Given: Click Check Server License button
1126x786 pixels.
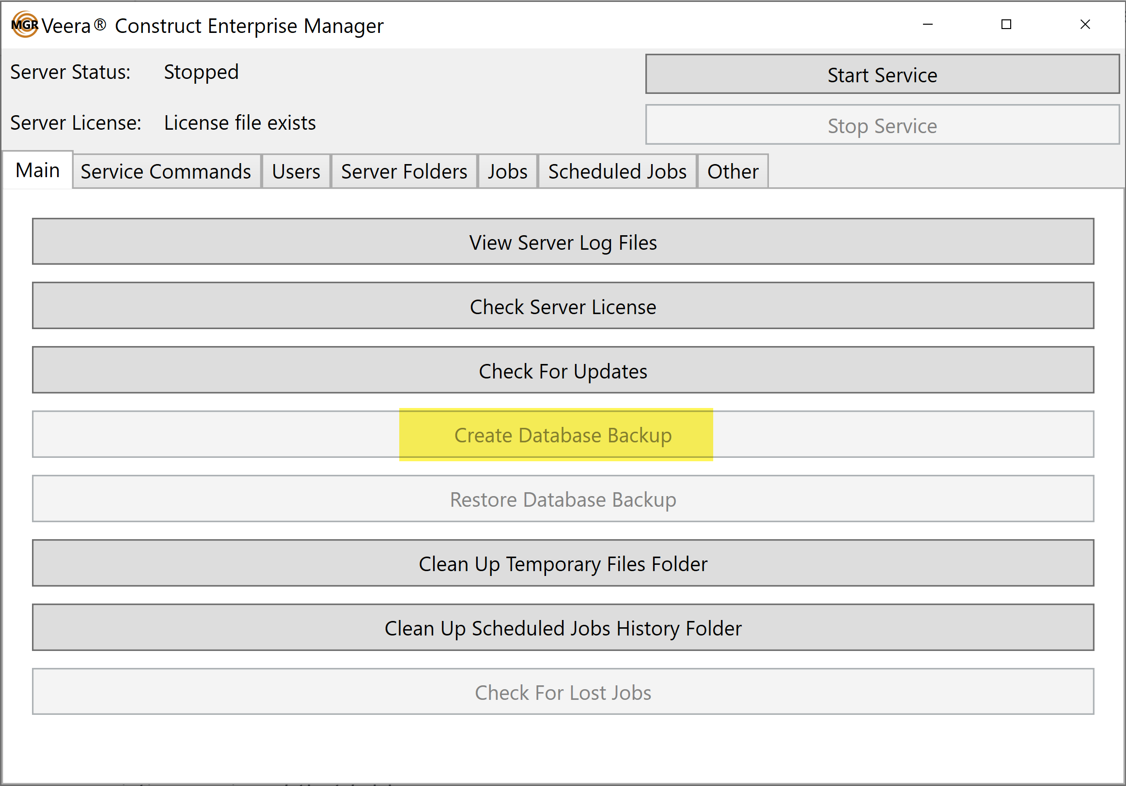Looking at the screenshot, I should [x=563, y=306].
